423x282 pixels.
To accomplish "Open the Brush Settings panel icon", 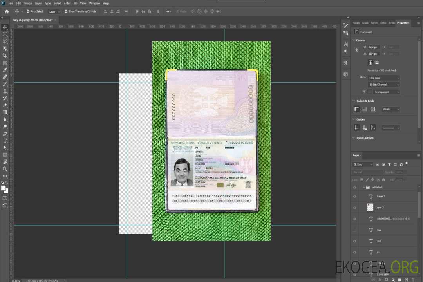I will click(346, 25).
